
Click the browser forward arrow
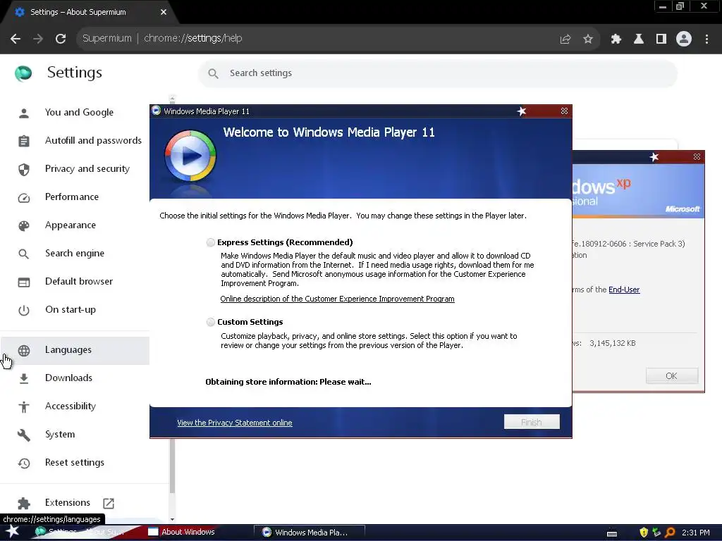click(x=38, y=39)
